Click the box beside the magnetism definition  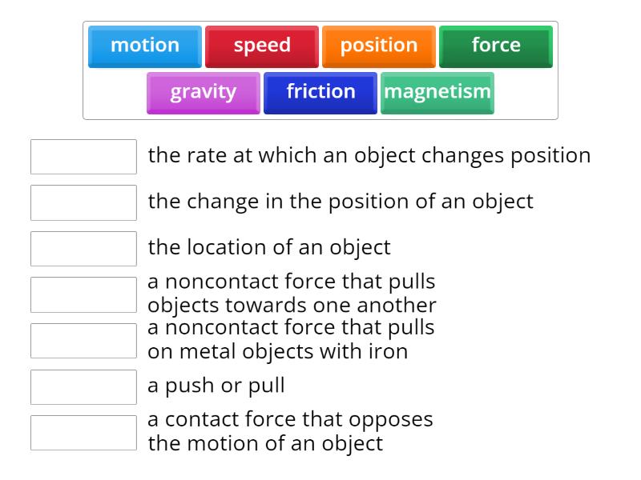pyautogui.click(x=83, y=340)
